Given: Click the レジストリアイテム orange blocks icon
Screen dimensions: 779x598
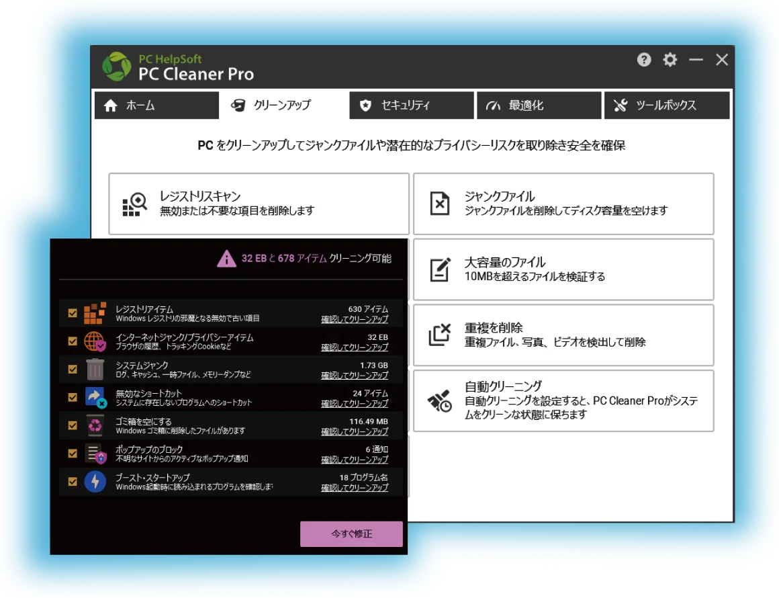Looking at the screenshot, I should pyautogui.click(x=95, y=312).
